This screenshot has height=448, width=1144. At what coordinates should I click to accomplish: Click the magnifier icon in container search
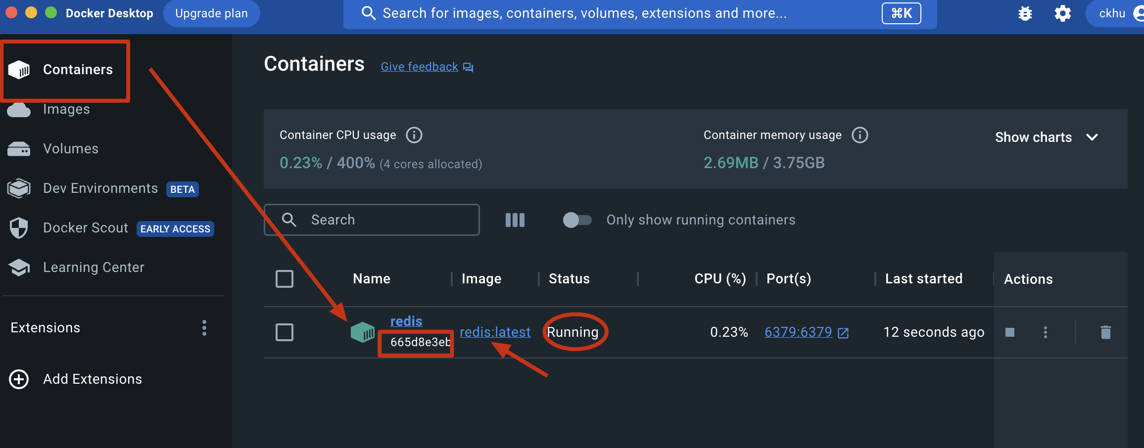click(x=289, y=220)
